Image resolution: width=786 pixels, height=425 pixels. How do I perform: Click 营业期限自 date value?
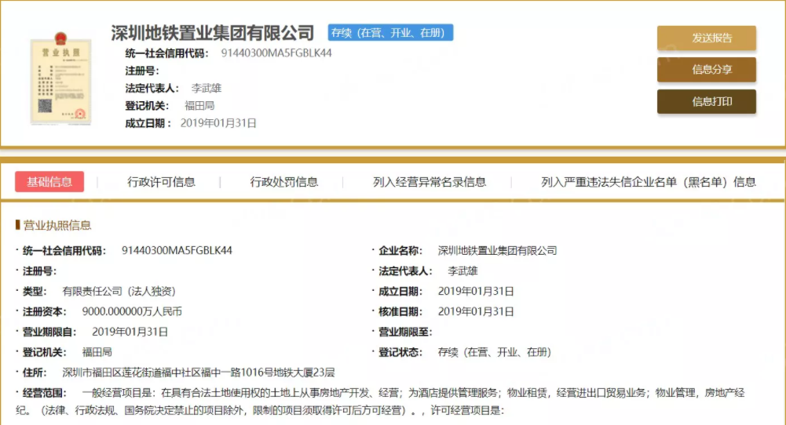(x=130, y=332)
